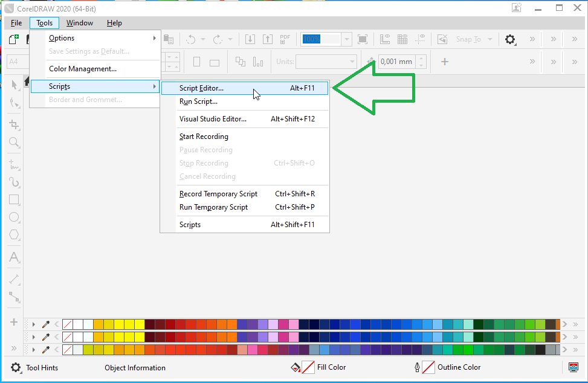This screenshot has height=383, width=588.
Task: Expand the first palette flyout arrow
Action: point(34,324)
